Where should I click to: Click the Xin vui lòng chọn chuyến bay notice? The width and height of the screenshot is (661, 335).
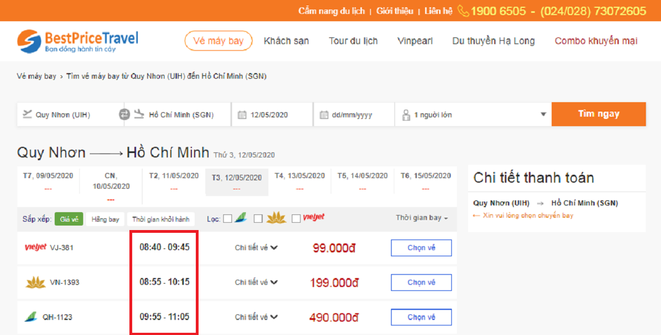523,216
